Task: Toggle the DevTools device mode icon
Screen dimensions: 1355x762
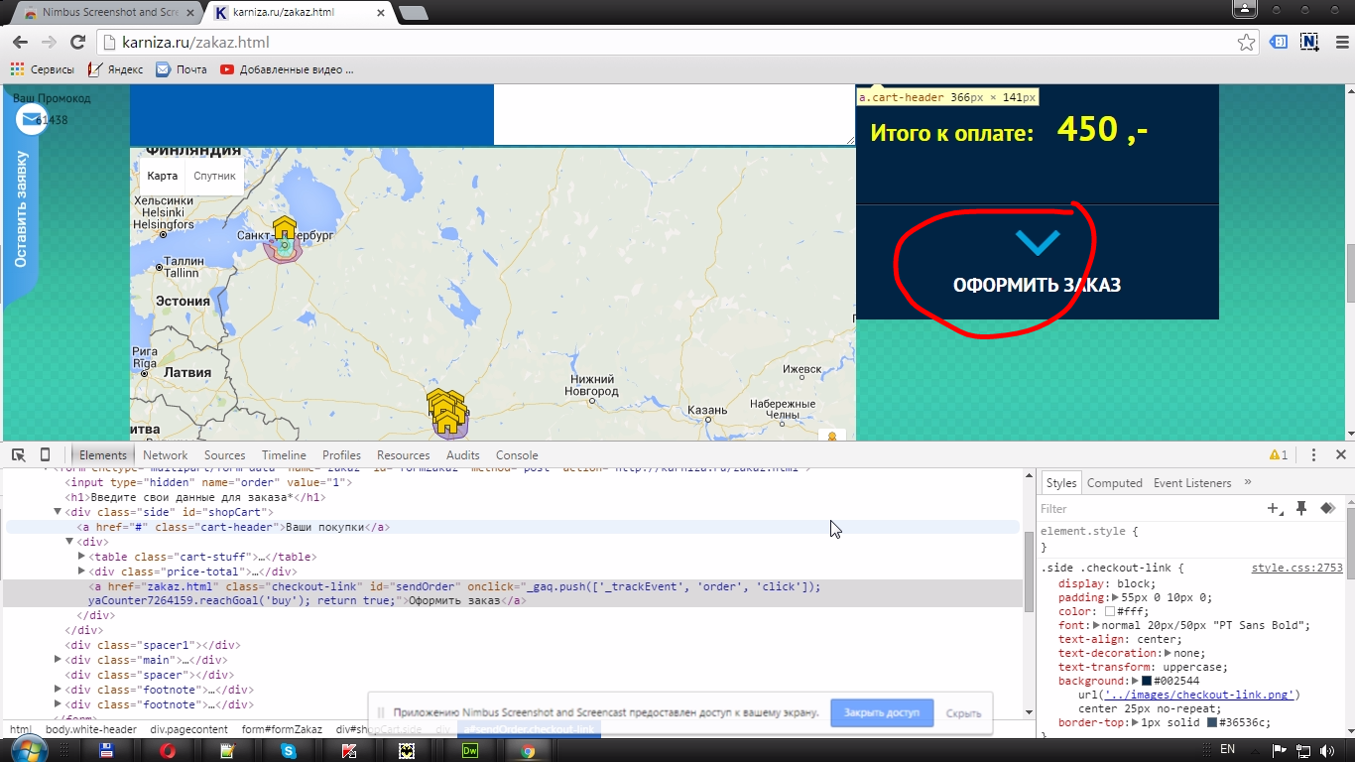Action: [45, 454]
